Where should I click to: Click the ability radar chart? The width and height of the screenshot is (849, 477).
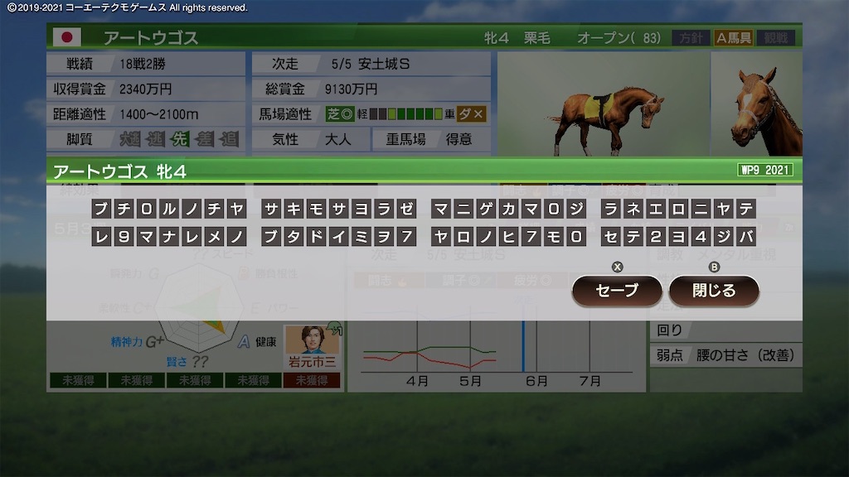pyautogui.click(x=199, y=309)
